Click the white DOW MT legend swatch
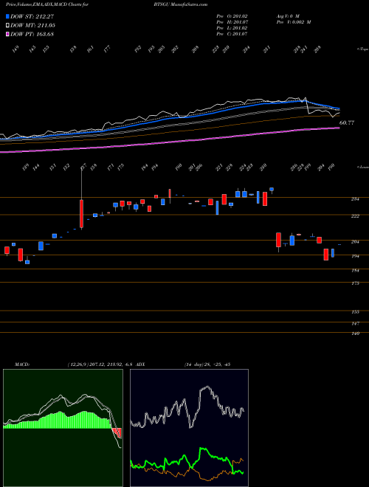Viewport: 369px width, 487px height. coord(7,25)
